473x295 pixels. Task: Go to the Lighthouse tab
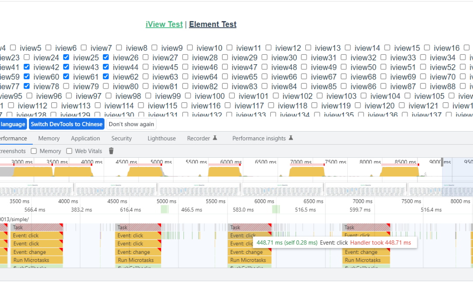click(162, 139)
